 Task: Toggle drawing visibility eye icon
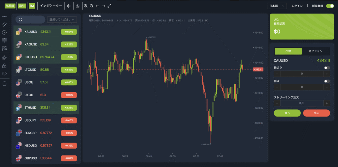(x=4, y=73)
